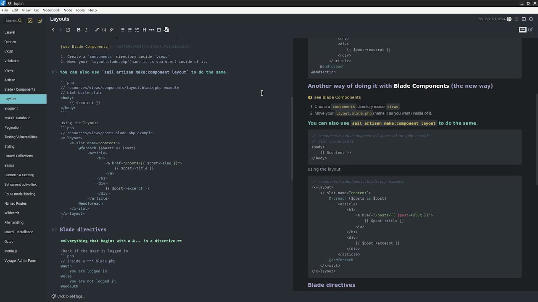This screenshot has width=538, height=302.
Task: Open the Blade / Components note
Action: tap(23, 89)
